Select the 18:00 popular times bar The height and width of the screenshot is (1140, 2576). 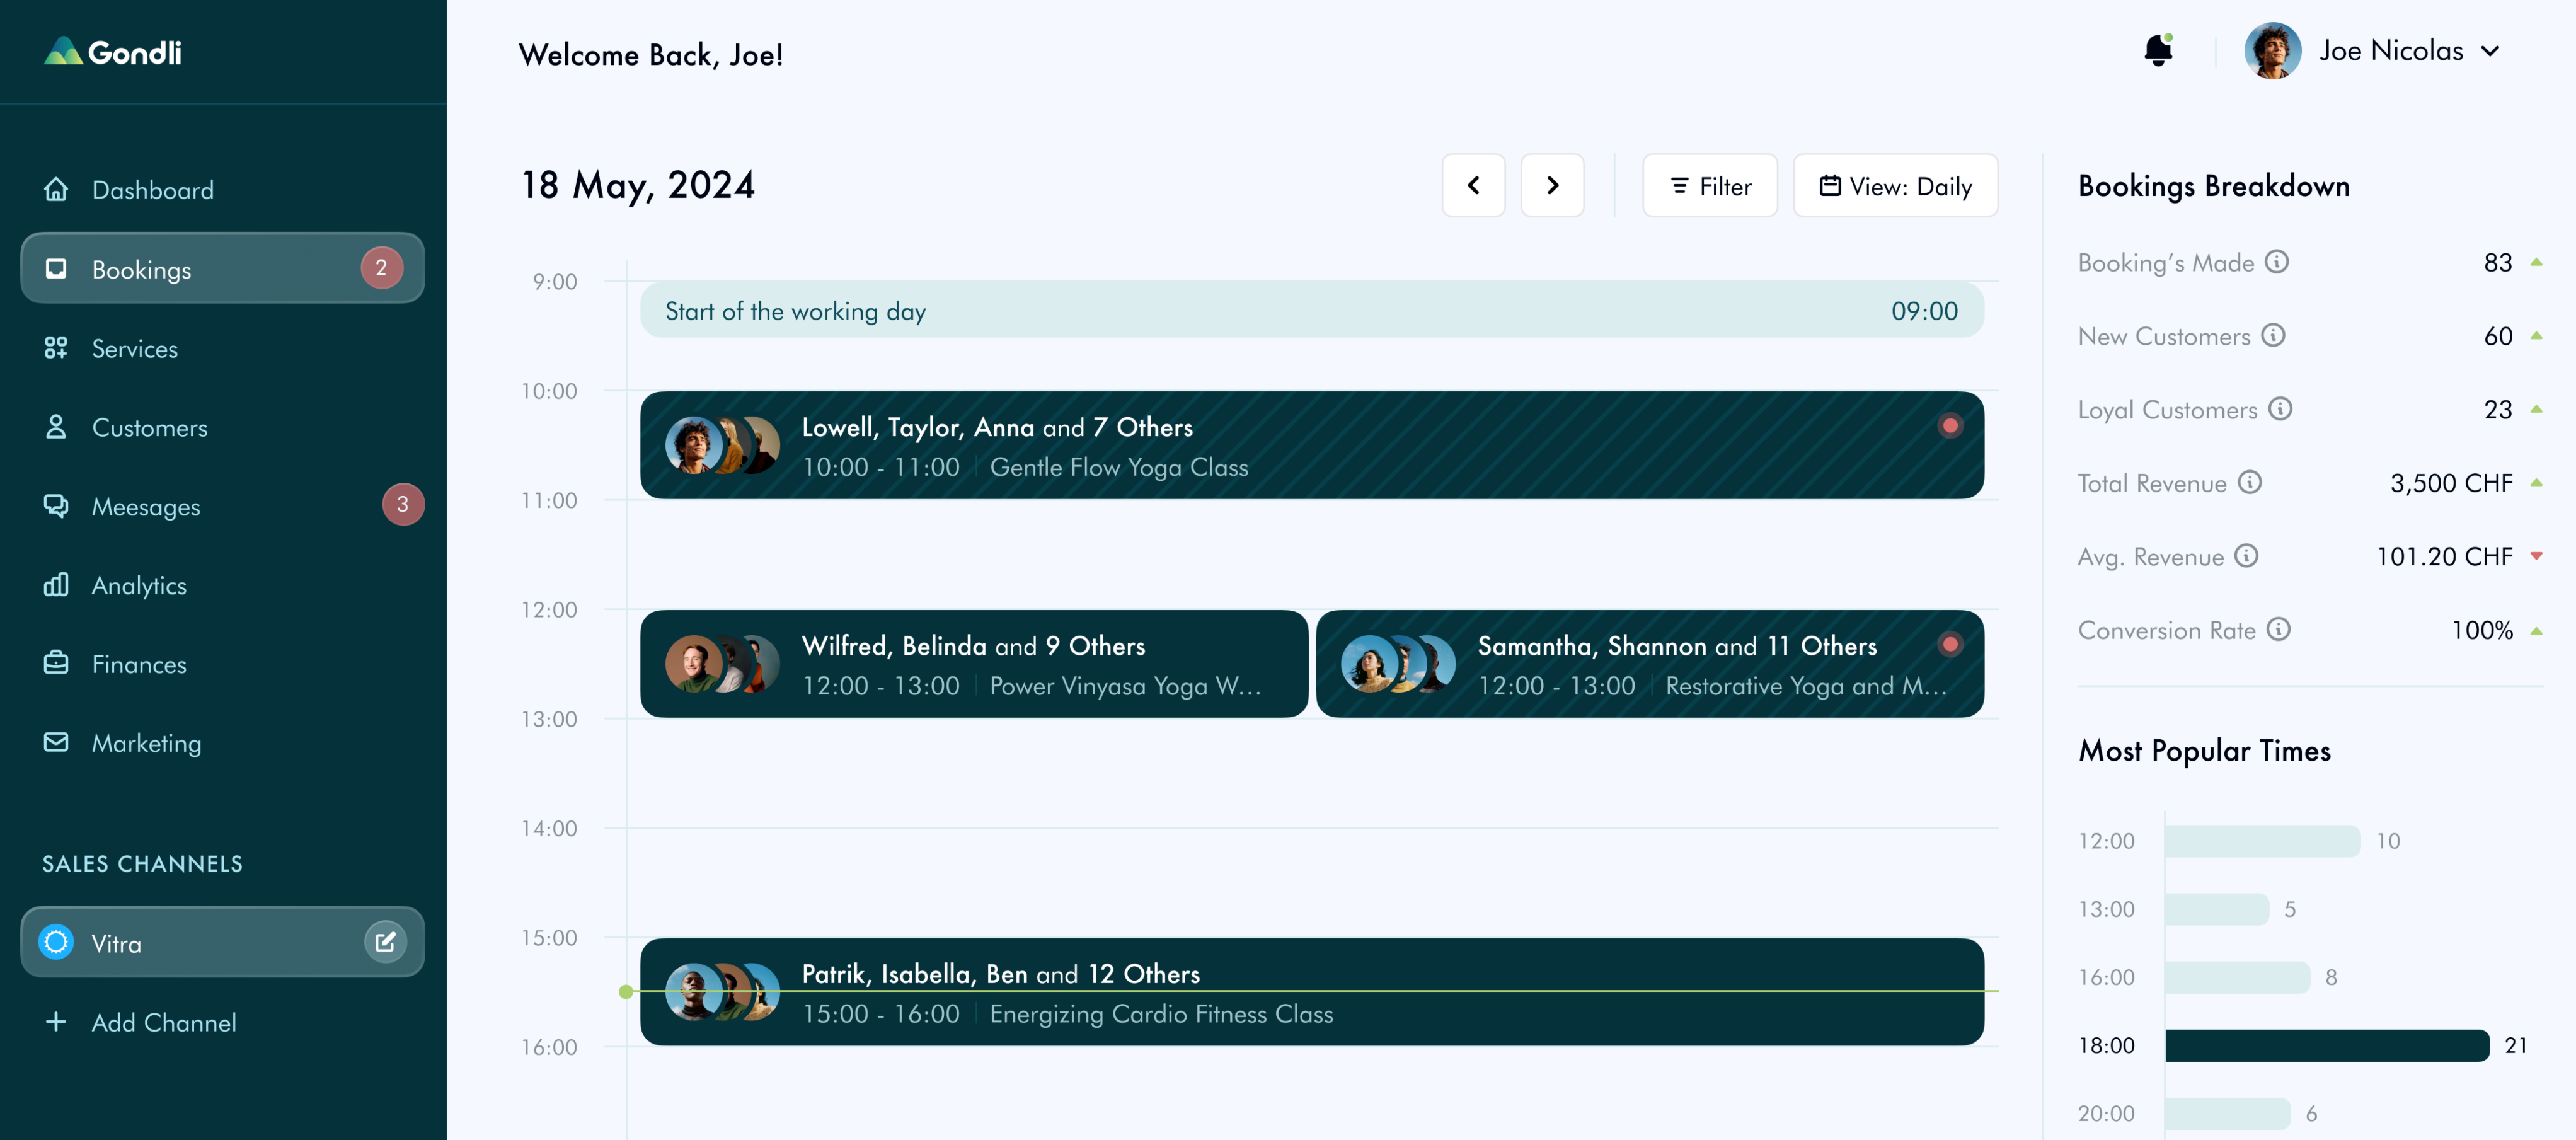click(x=2326, y=1046)
